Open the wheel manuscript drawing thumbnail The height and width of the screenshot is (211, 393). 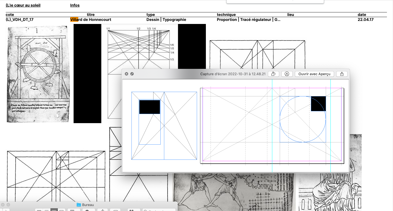(37, 74)
